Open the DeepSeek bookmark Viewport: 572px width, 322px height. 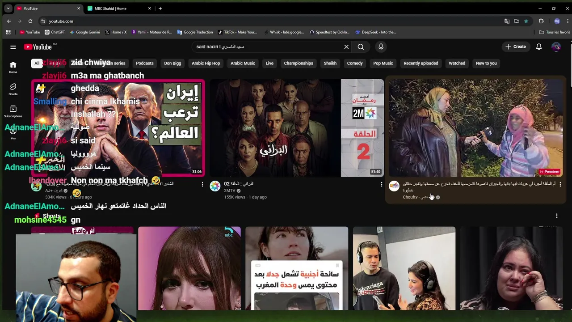(376, 32)
